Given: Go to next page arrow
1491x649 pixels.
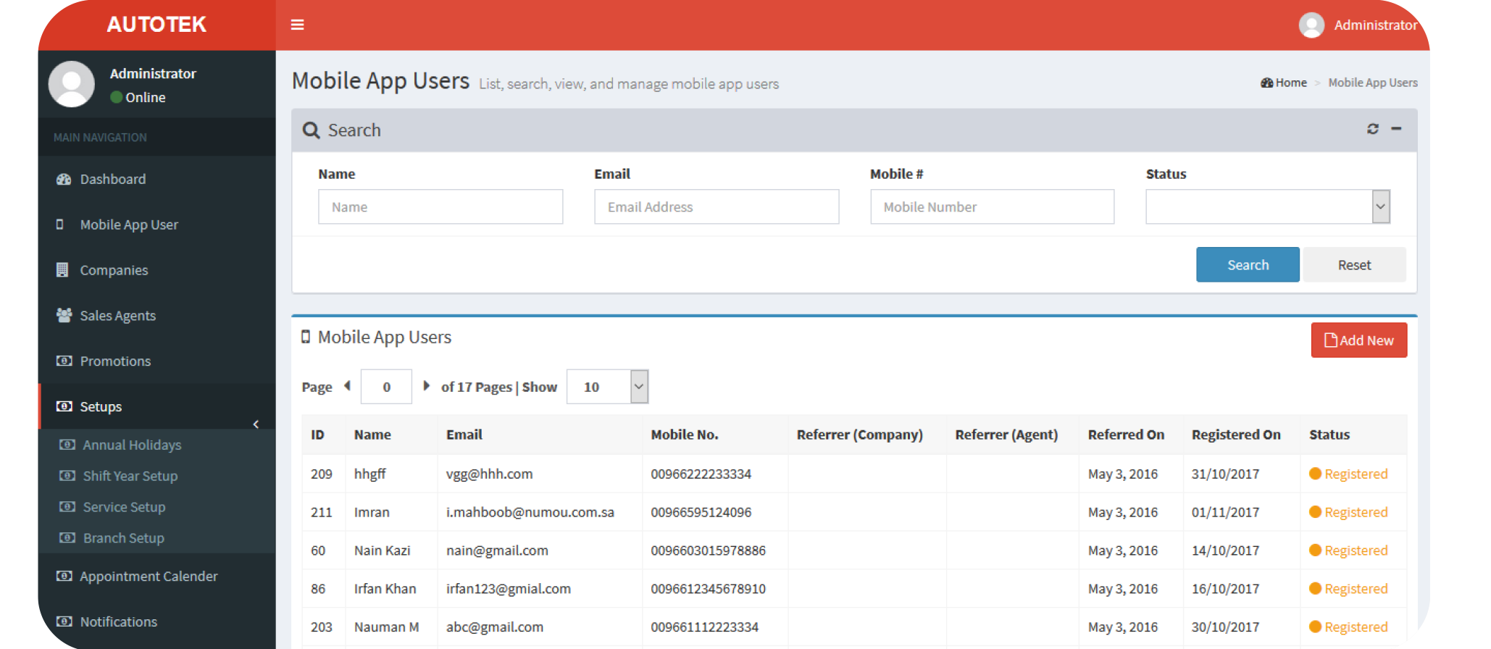Looking at the screenshot, I should pos(427,386).
